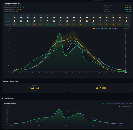The height and width of the screenshot is (130, 133).
Task: Click the observed sunny icon for hour 19
Action: tap(107, 21)
